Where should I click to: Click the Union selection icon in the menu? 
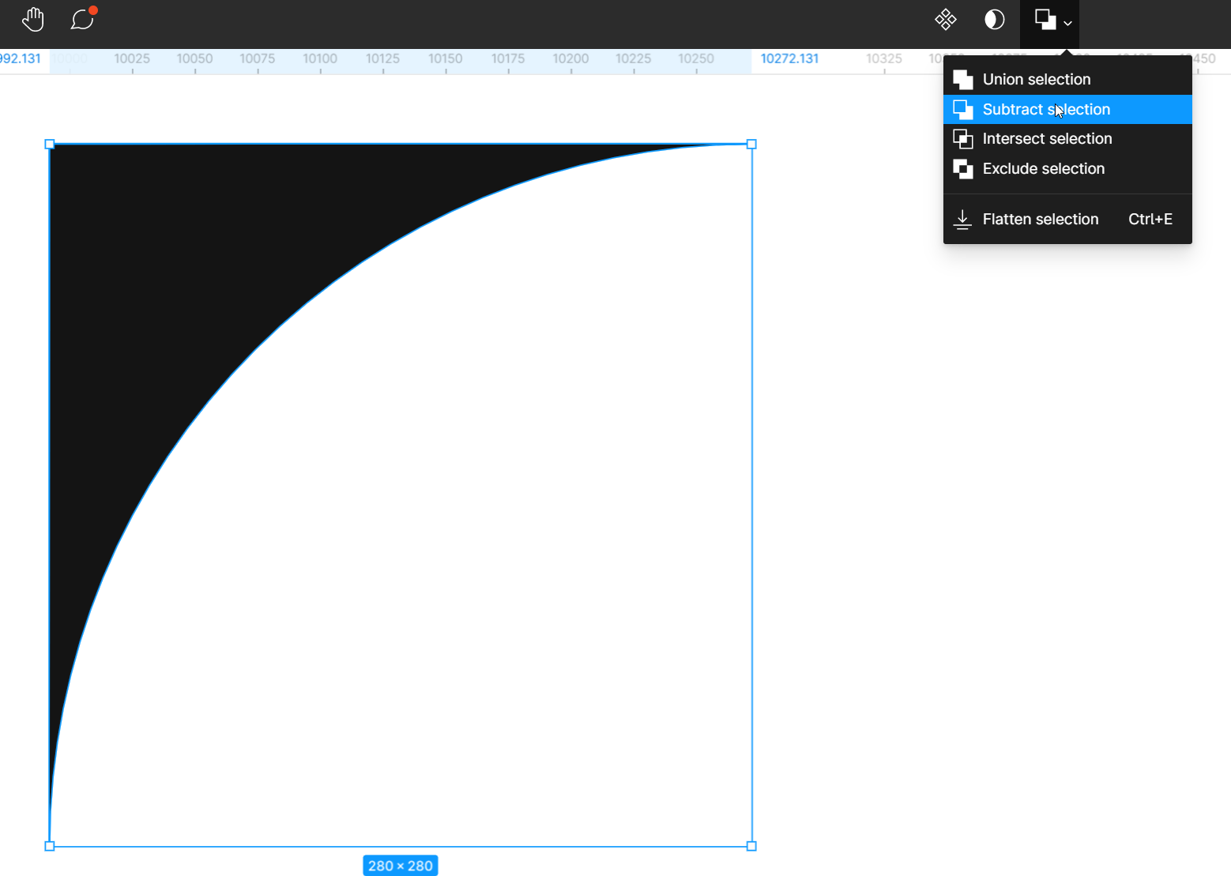coord(962,79)
